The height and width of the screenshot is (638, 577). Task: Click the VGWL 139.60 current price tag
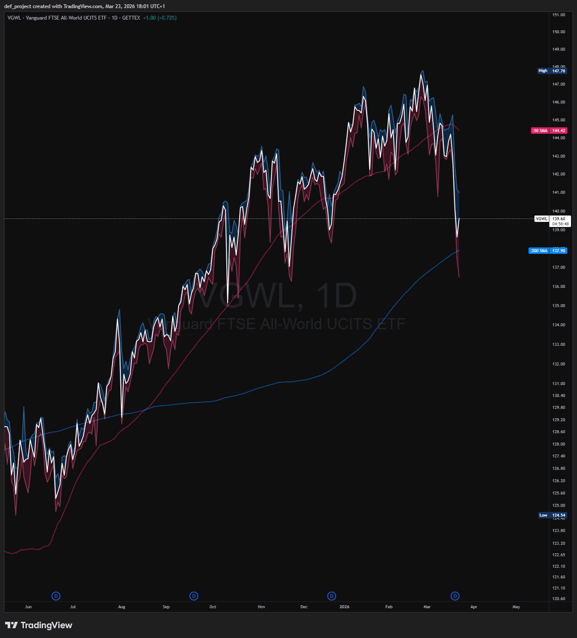click(552, 218)
